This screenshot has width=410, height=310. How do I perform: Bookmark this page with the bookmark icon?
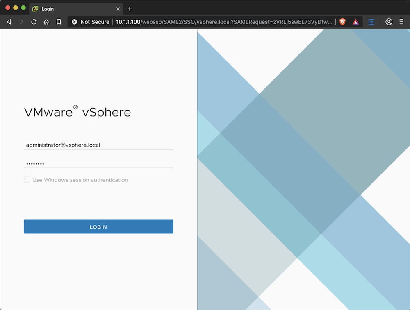pos(59,22)
